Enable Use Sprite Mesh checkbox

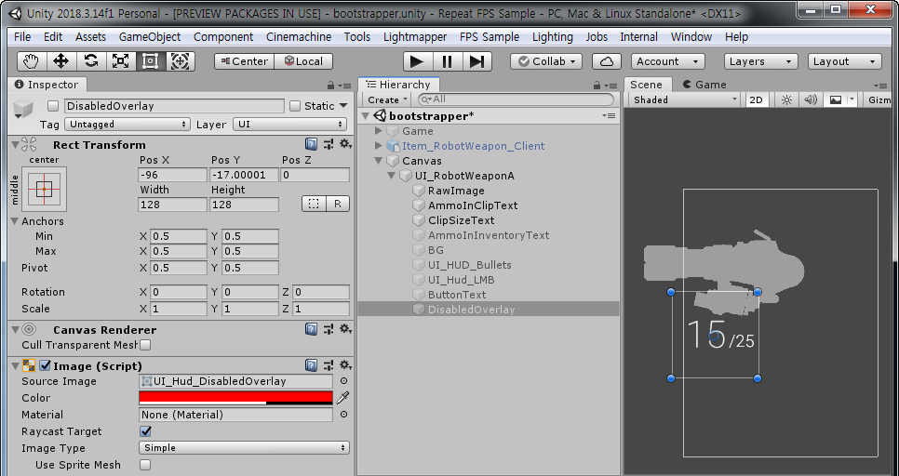pyautogui.click(x=145, y=465)
